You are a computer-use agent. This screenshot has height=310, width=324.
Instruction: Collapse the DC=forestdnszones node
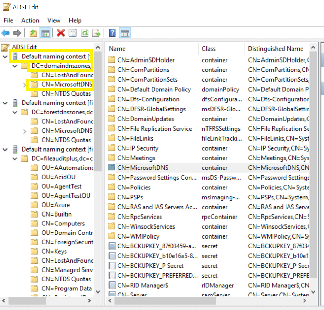15,112
